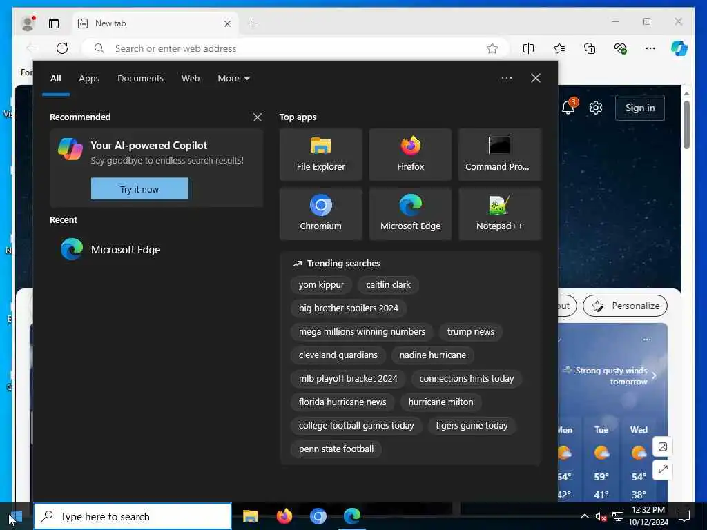Search florida hurricane news
This screenshot has width=707, height=530.
(342, 402)
